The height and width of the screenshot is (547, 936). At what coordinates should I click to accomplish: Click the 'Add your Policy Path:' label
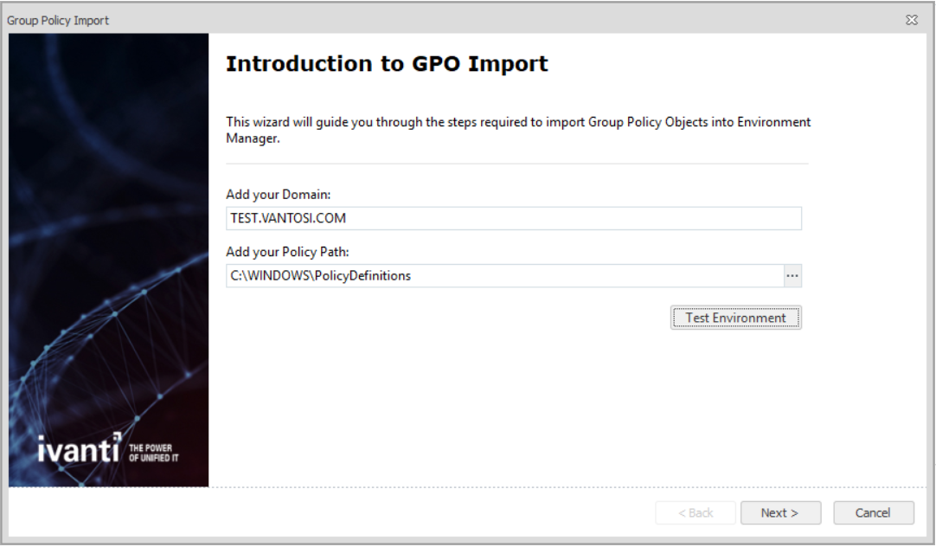tap(287, 253)
